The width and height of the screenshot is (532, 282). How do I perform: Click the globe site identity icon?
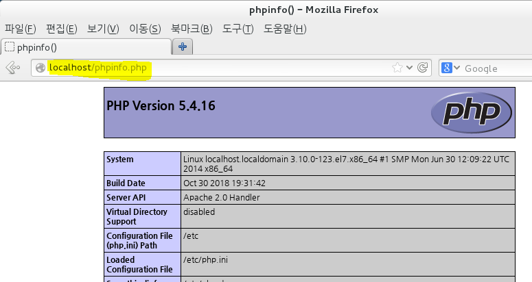41,68
